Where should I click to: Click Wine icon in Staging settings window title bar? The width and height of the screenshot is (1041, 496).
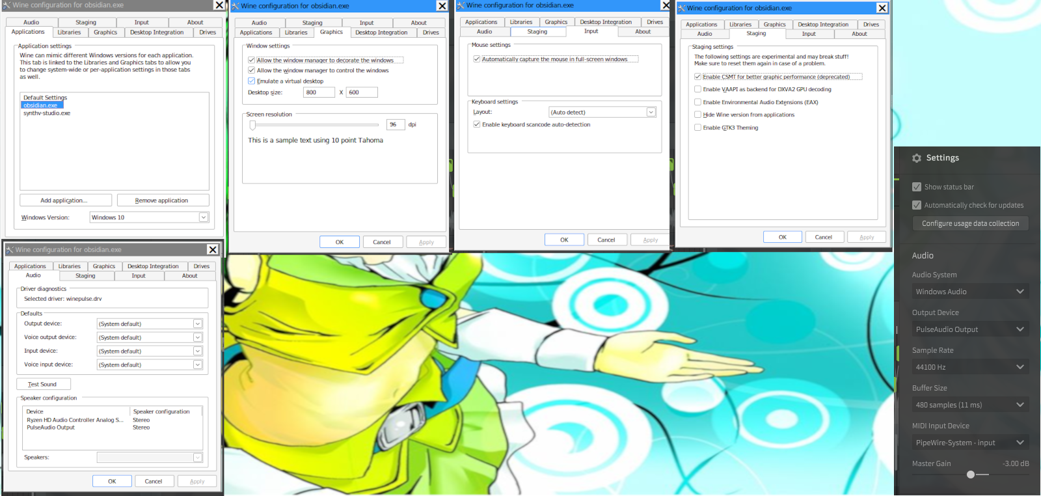pyautogui.click(x=681, y=8)
